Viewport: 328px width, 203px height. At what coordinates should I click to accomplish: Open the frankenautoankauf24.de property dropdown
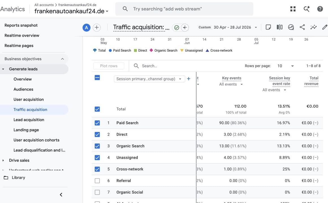pyautogui.click(x=71, y=11)
